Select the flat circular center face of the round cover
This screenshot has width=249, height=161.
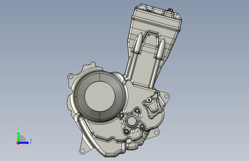tap(100, 97)
